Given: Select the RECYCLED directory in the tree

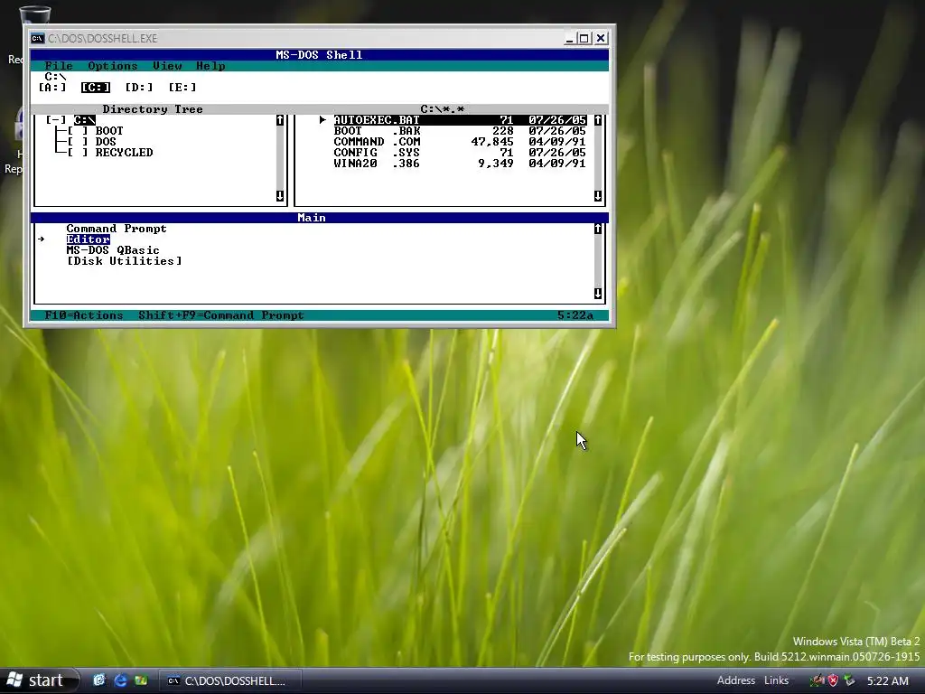Looking at the screenshot, I should coord(124,152).
